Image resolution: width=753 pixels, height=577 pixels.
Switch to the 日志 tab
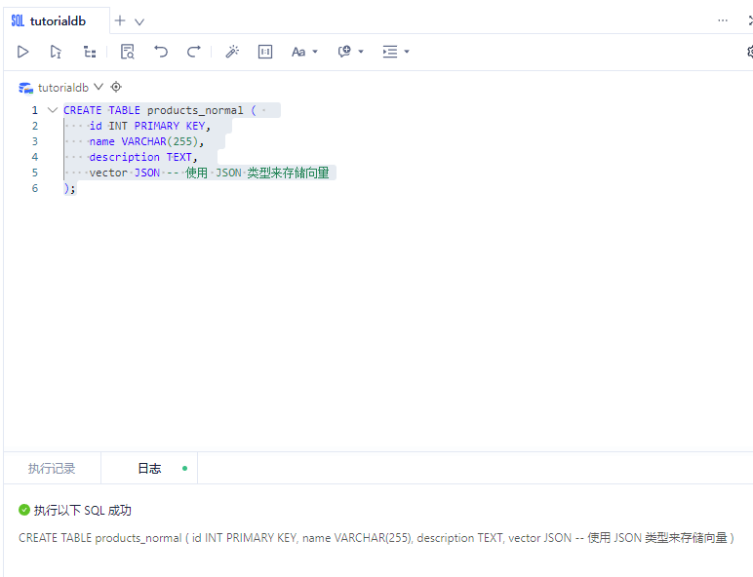pyautogui.click(x=149, y=468)
